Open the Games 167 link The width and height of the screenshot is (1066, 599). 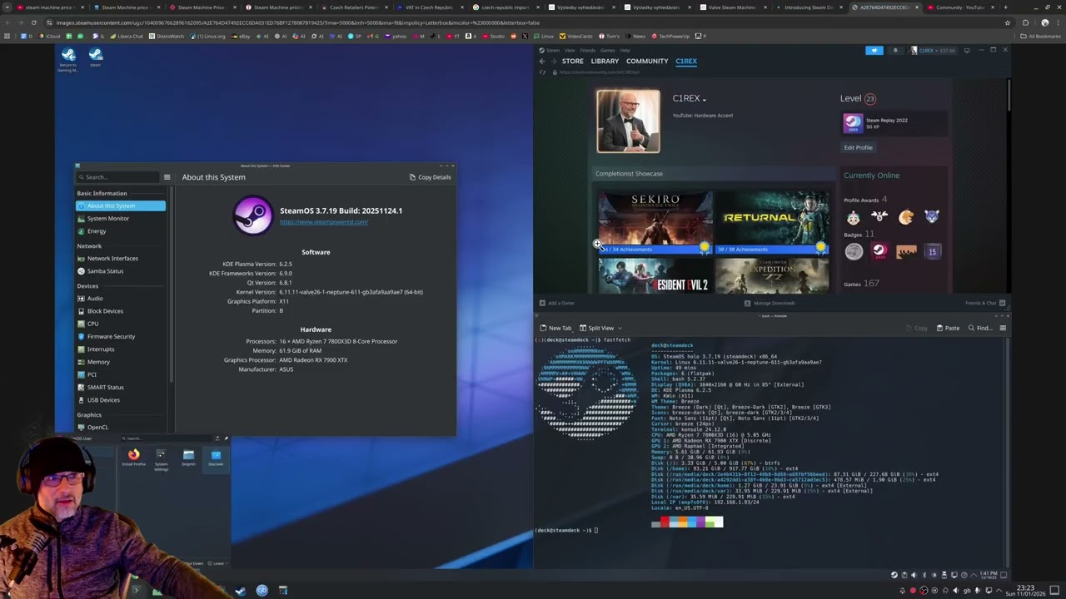pos(861,284)
